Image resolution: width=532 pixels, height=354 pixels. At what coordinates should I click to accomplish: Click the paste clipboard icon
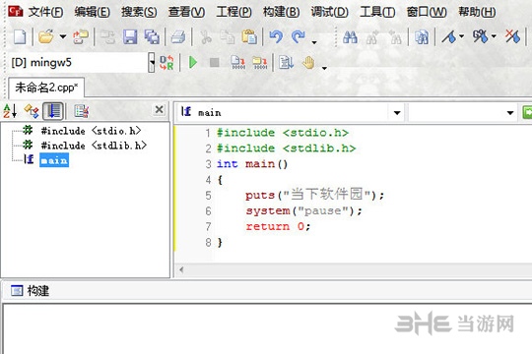(249, 36)
